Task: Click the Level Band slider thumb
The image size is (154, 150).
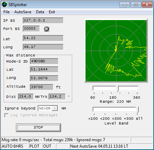Action: (137, 110)
